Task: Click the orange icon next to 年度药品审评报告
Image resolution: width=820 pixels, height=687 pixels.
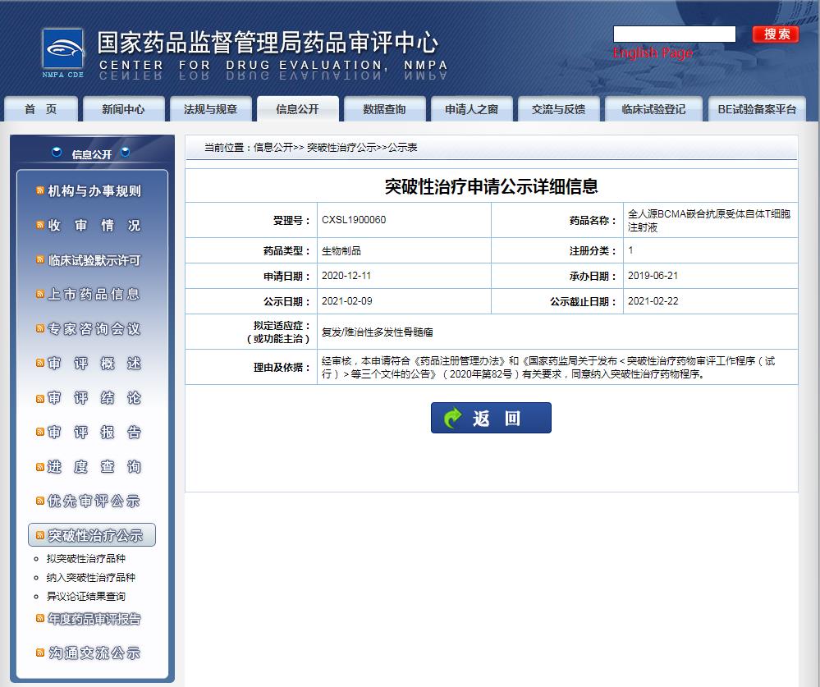Action: click(40, 618)
